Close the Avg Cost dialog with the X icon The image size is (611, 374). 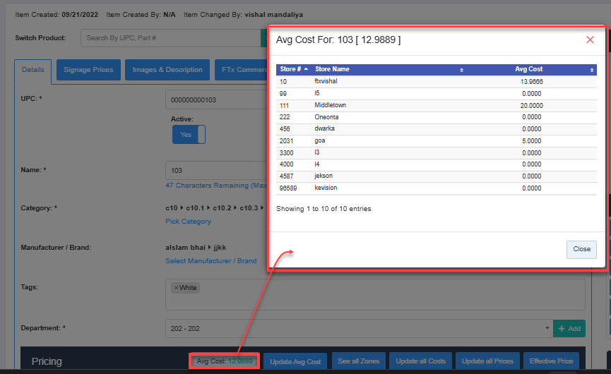(x=590, y=40)
